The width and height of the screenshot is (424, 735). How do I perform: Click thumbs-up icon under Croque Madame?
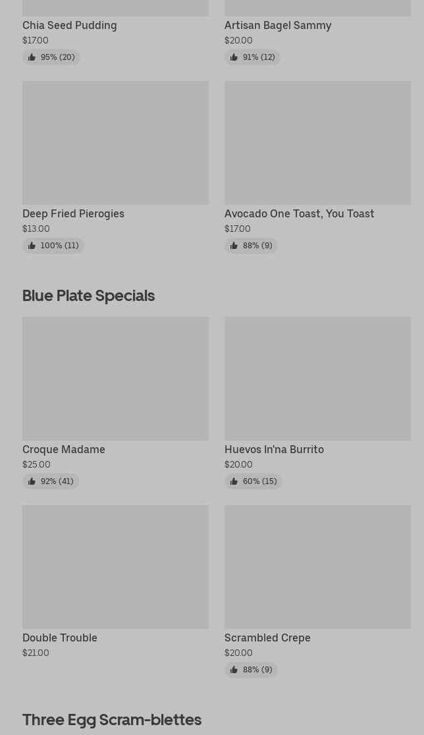pyautogui.click(x=32, y=481)
